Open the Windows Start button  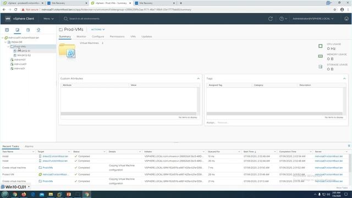(x=5, y=194)
